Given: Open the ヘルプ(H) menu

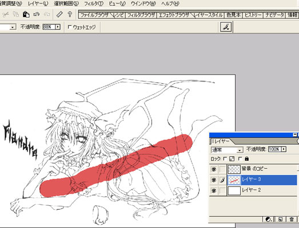Looking at the screenshot, I should tap(170, 3).
